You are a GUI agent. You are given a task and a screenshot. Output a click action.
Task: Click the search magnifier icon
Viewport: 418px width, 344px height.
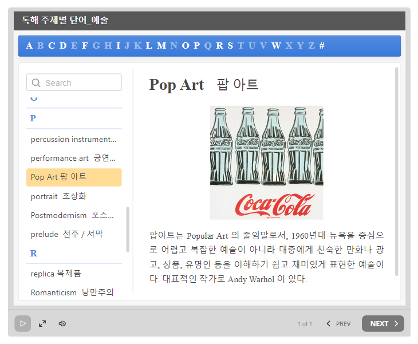click(37, 83)
